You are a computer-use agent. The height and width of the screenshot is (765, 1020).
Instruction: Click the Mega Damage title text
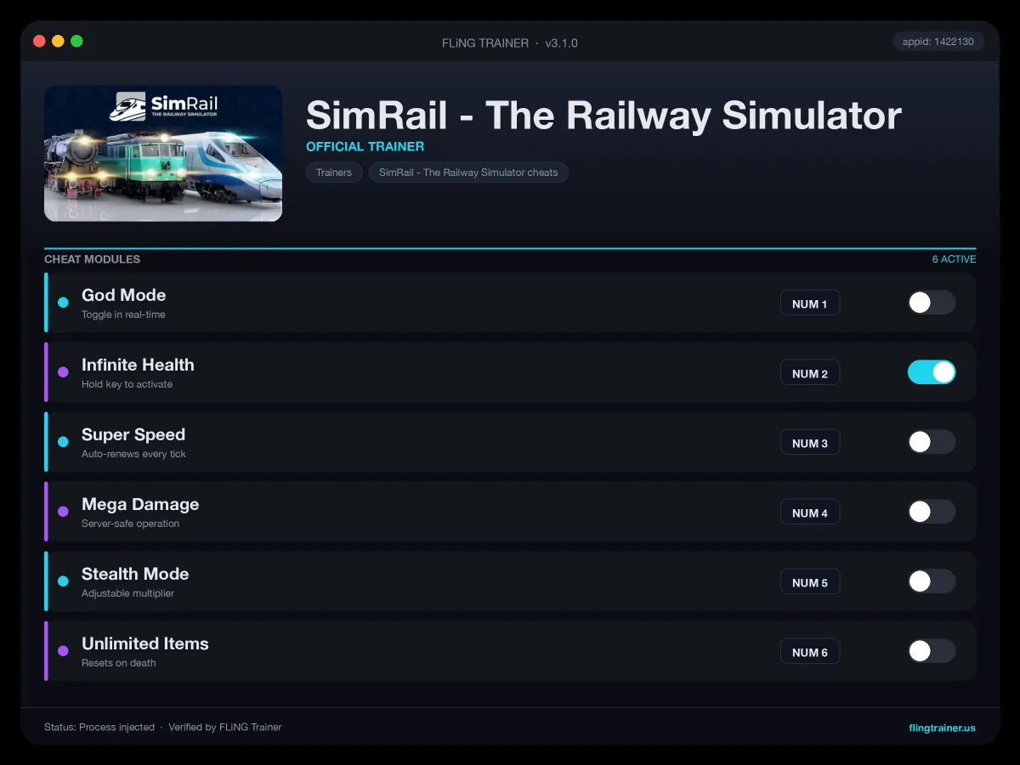(x=140, y=504)
